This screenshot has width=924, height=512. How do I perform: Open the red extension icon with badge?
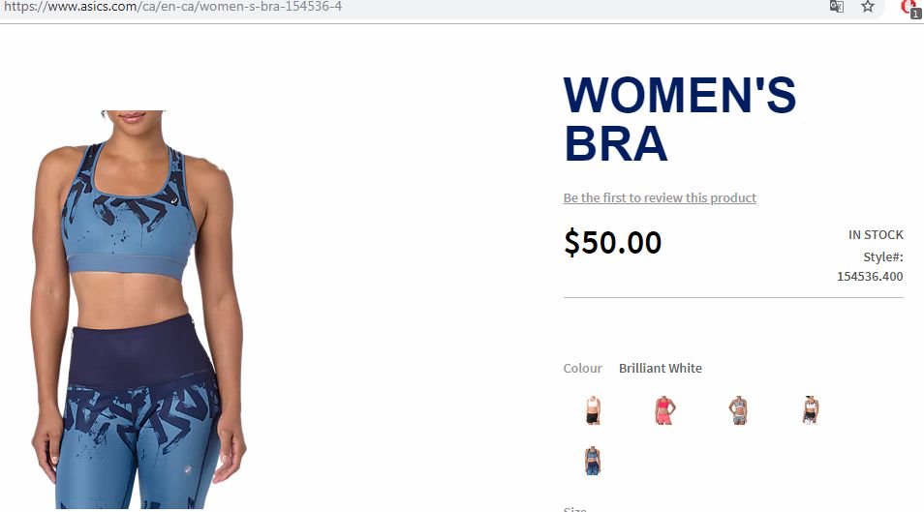[910, 8]
